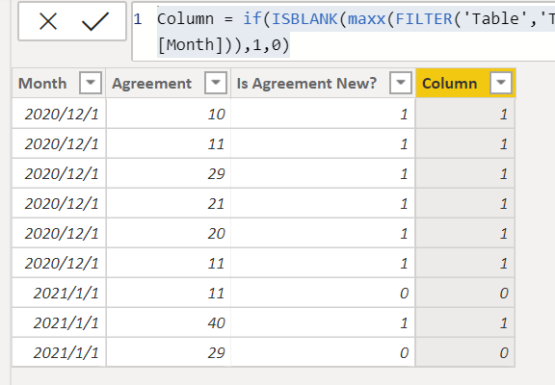The width and height of the screenshot is (555, 385).
Task: Click Agreement cell with value 20
Action: point(169,233)
